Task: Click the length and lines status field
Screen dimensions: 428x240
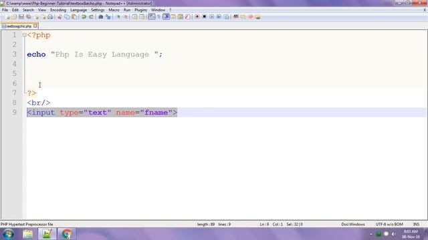Action: [x=214, y=224]
